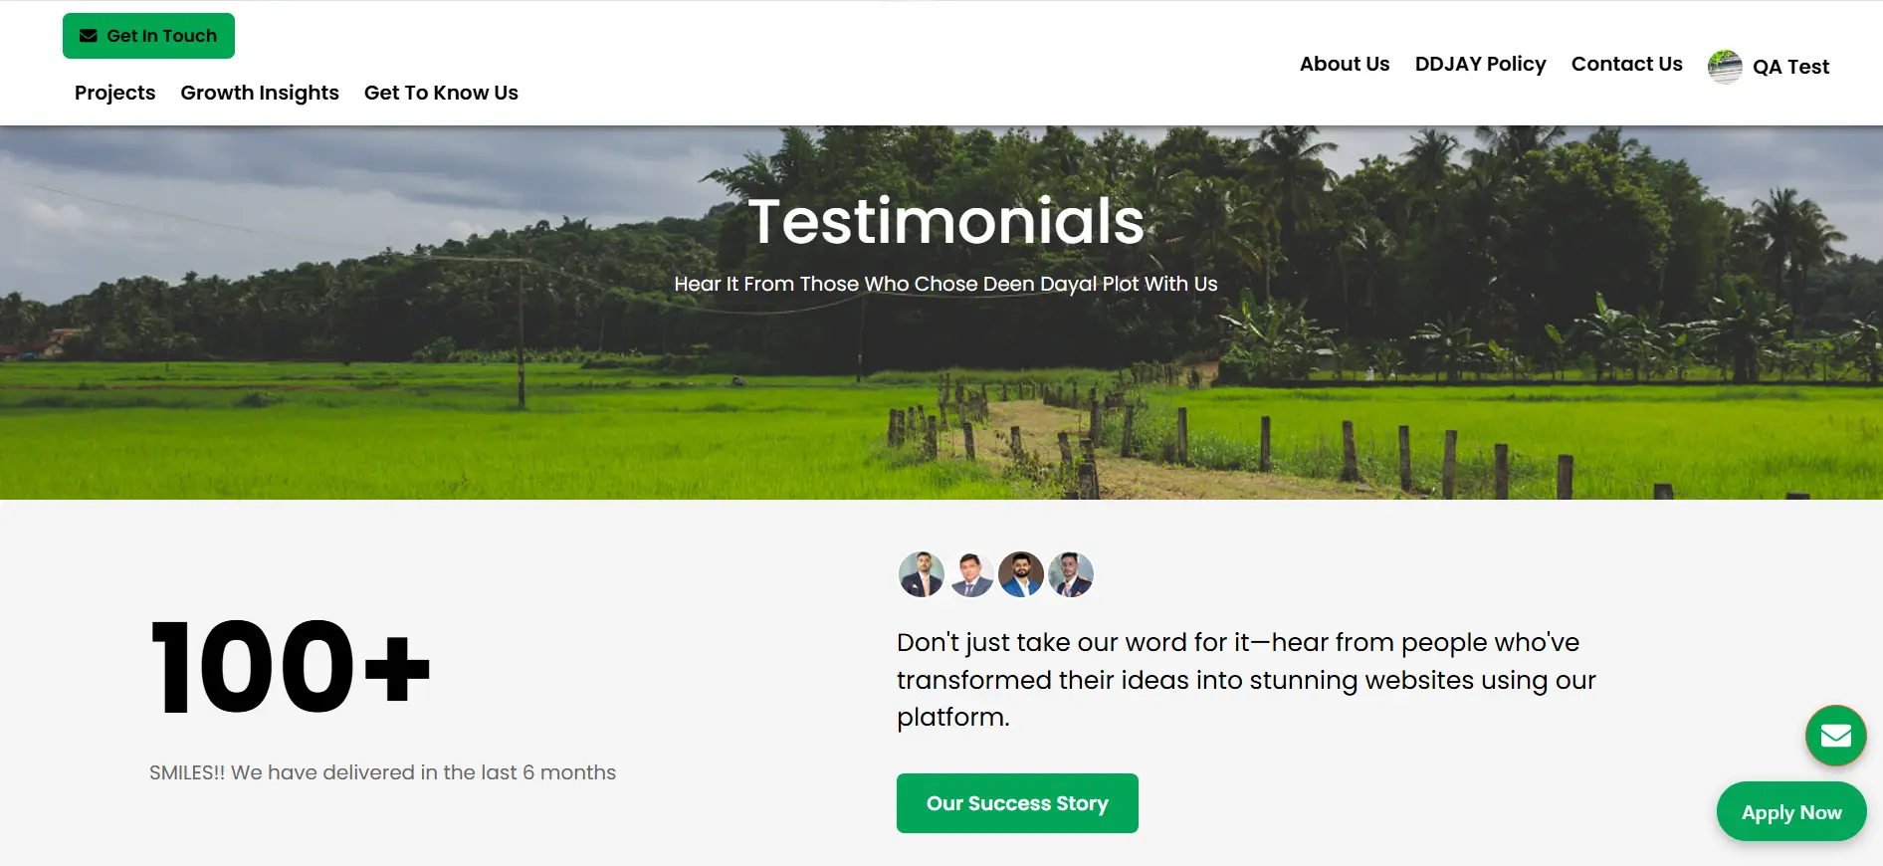Screen dimensions: 1883x866
Task: Click the Apply Now floating button
Action: point(1791,812)
